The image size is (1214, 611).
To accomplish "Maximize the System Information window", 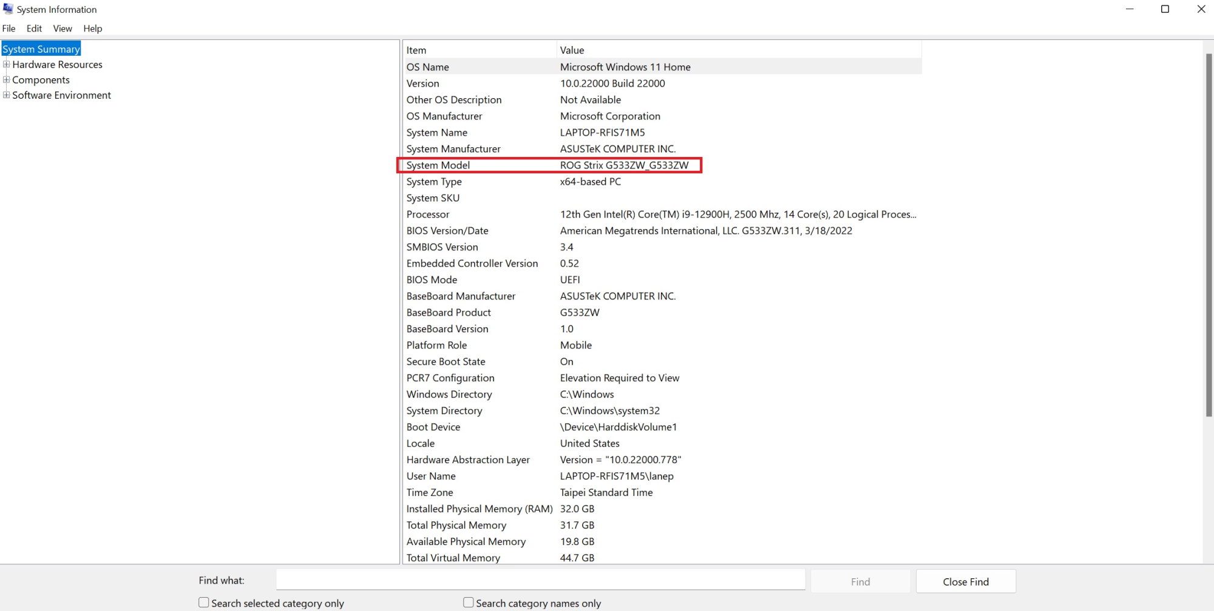I will (x=1165, y=9).
